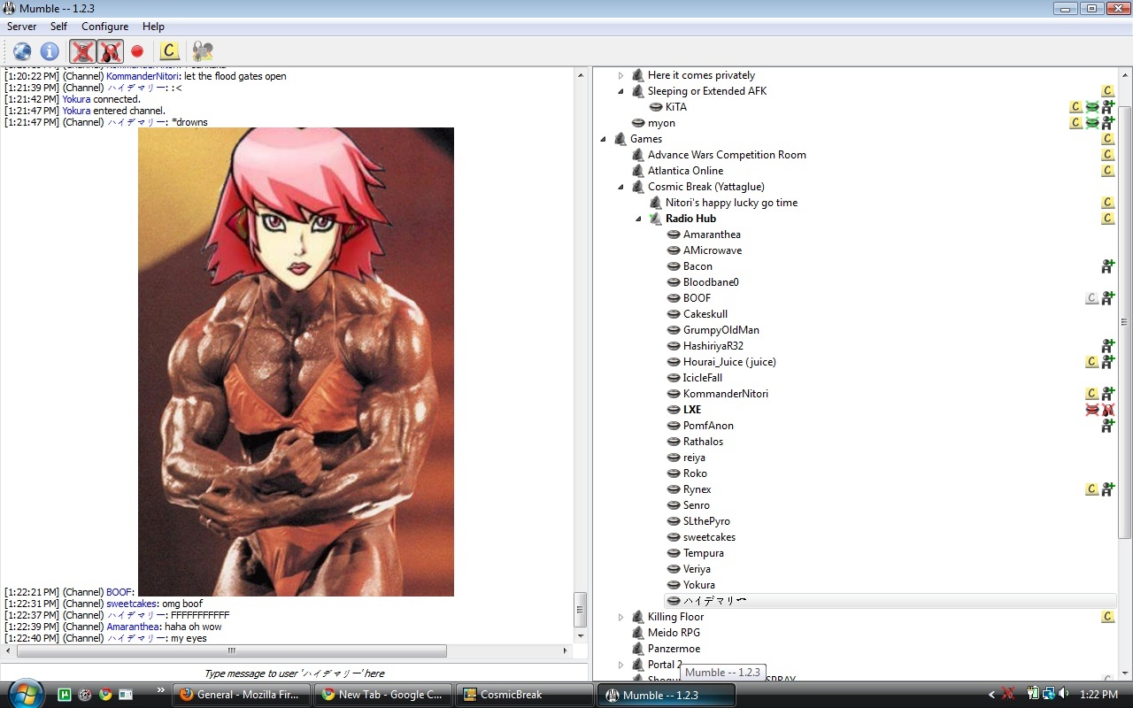Click the Yokura 'connected' name link in chat
1133x708 pixels.
[x=76, y=99]
